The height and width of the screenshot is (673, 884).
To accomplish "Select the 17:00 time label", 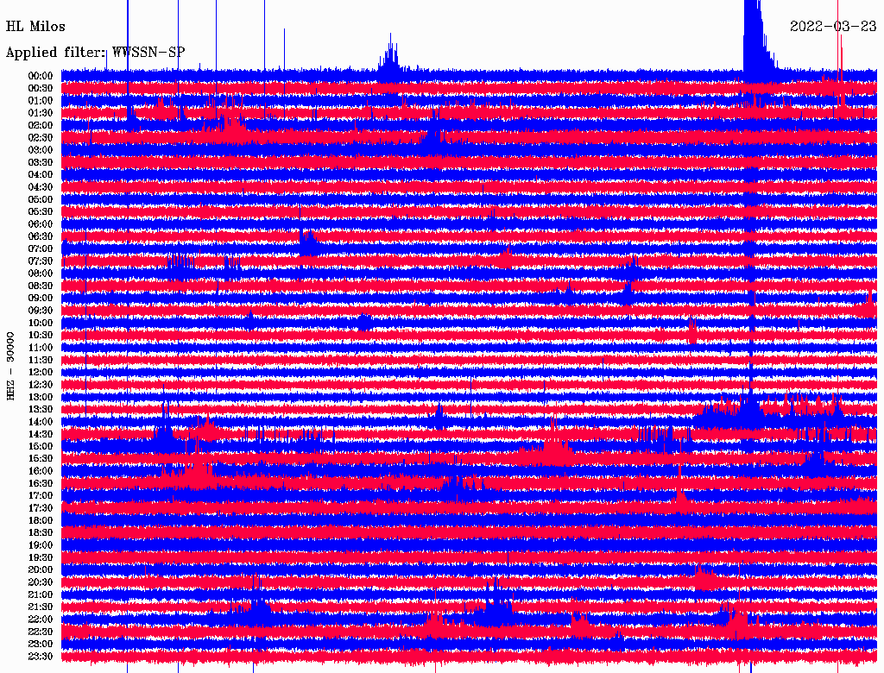I will [41, 495].
